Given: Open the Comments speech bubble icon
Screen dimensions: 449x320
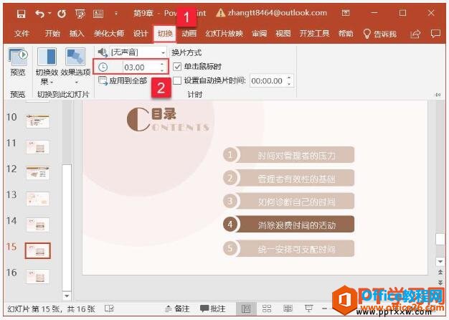Looking at the screenshot, I should coord(435,34).
